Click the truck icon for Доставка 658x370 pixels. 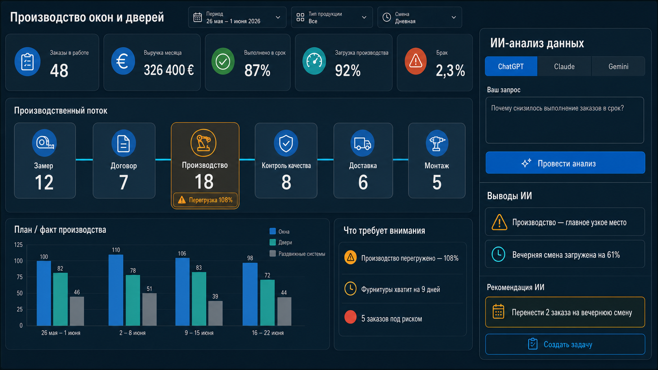click(362, 143)
